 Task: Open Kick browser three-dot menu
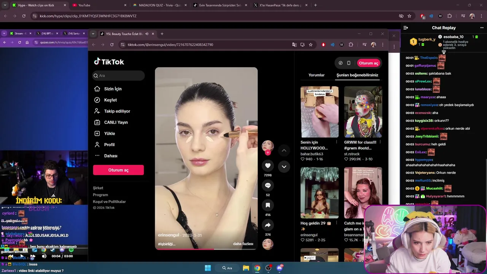pyautogui.click(x=481, y=16)
